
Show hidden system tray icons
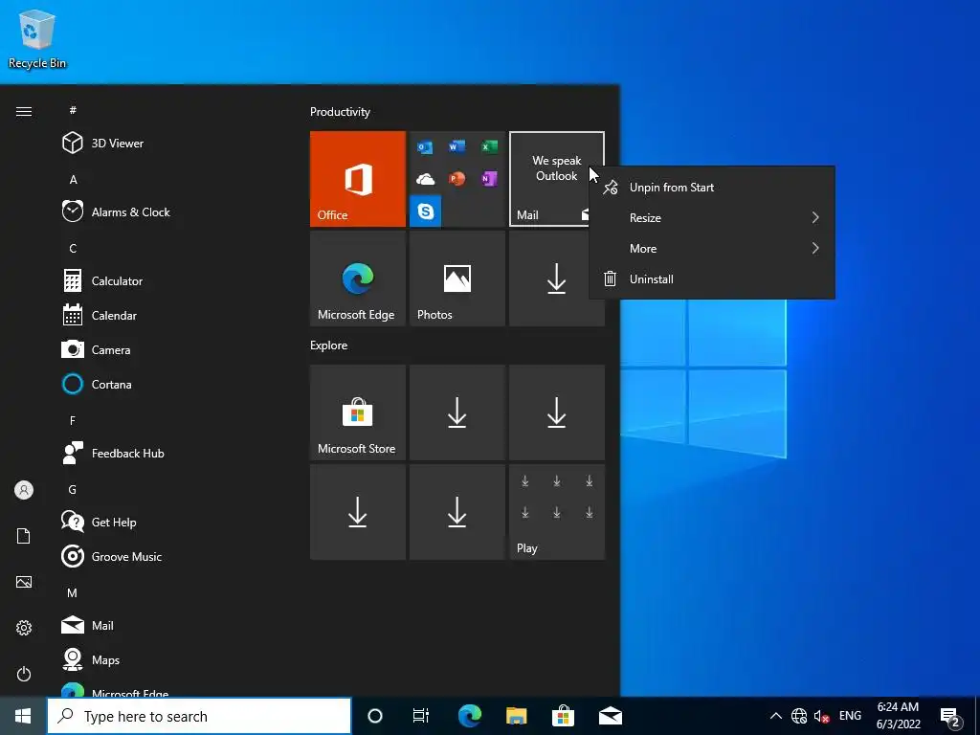click(x=775, y=716)
